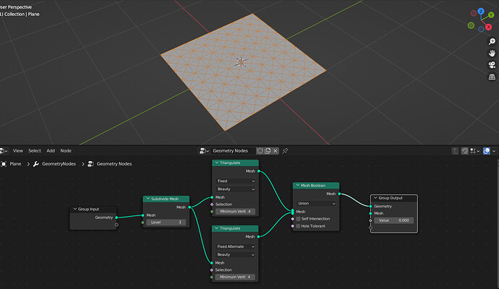Open the Fixed Alternate quad method dropdown

click(236, 246)
